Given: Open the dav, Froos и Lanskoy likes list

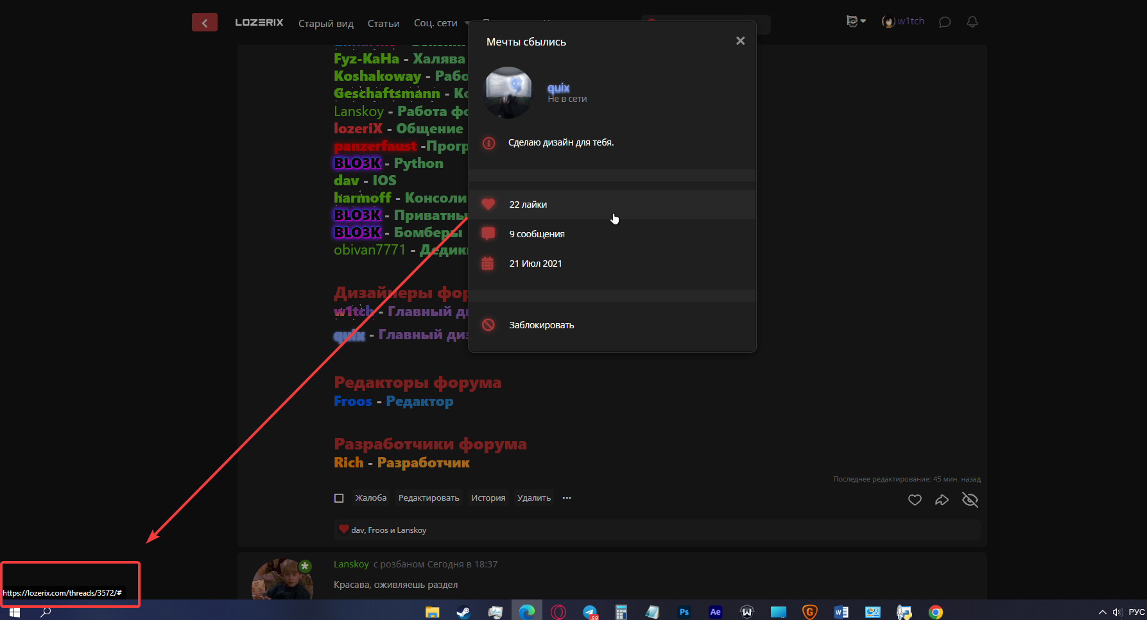Looking at the screenshot, I should (389, 530).
